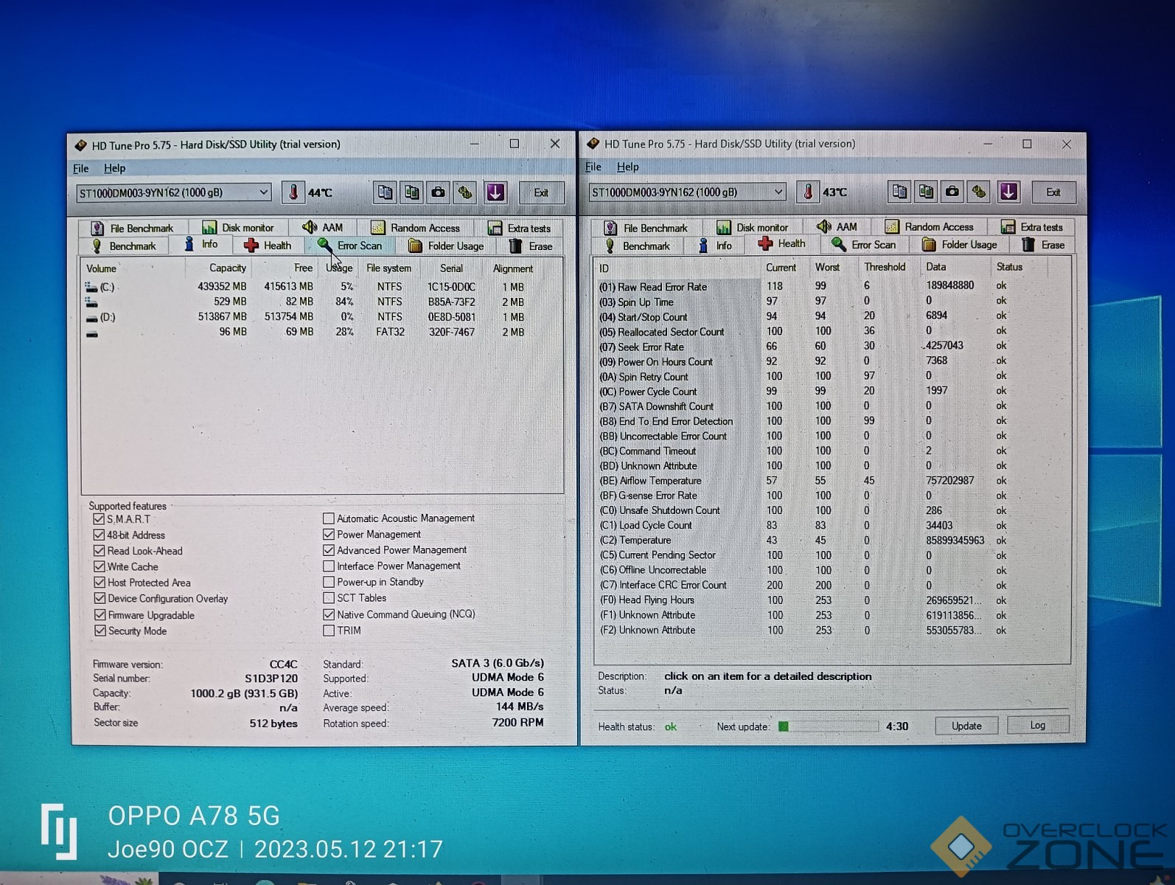Select (F0) Head Flying Hours row
Image resolution: width=1175 pixels, height=885 pixels.
click(x=831, y=600)
